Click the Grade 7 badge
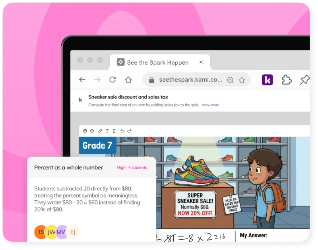Image resolution: width=318 pixels, height=250 pixels. [97, 145]
